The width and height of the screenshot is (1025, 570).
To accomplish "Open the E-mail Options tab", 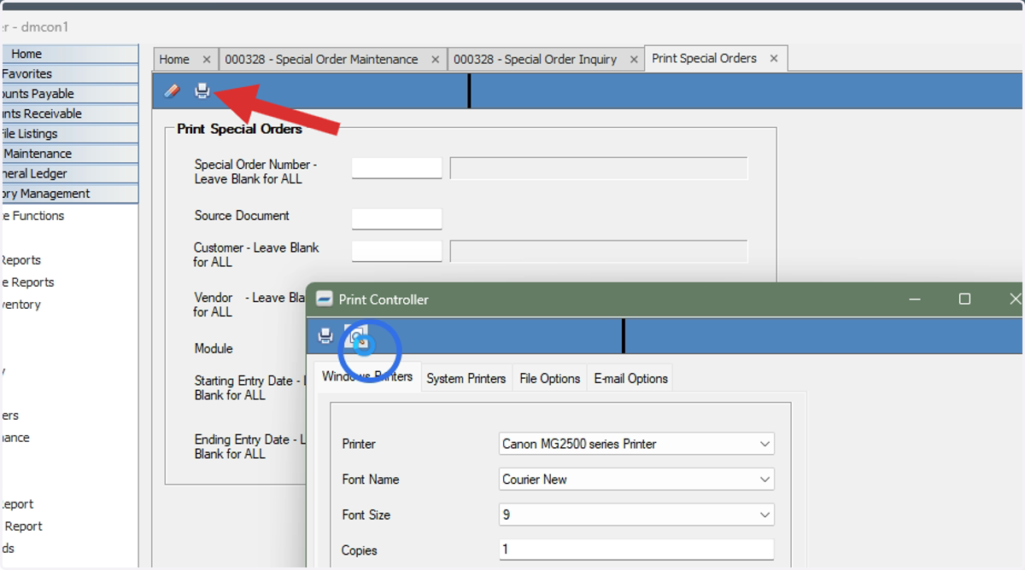I will coord(630,378).
